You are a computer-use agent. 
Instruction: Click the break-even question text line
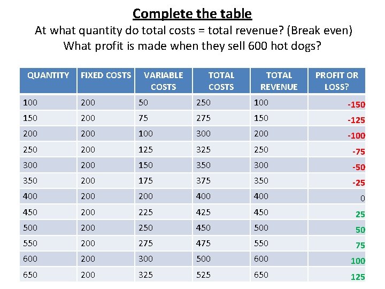click(x=193, y=31)
